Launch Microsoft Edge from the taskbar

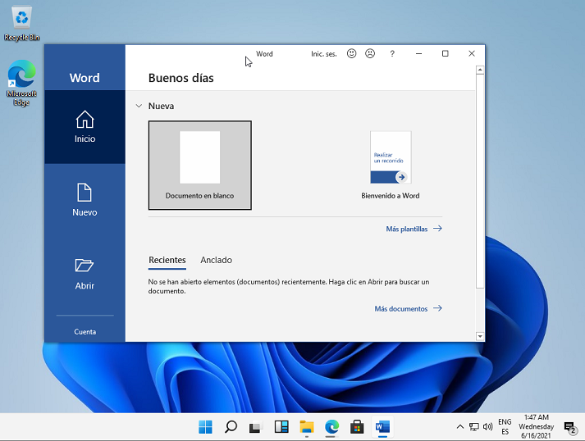point(331,427)
